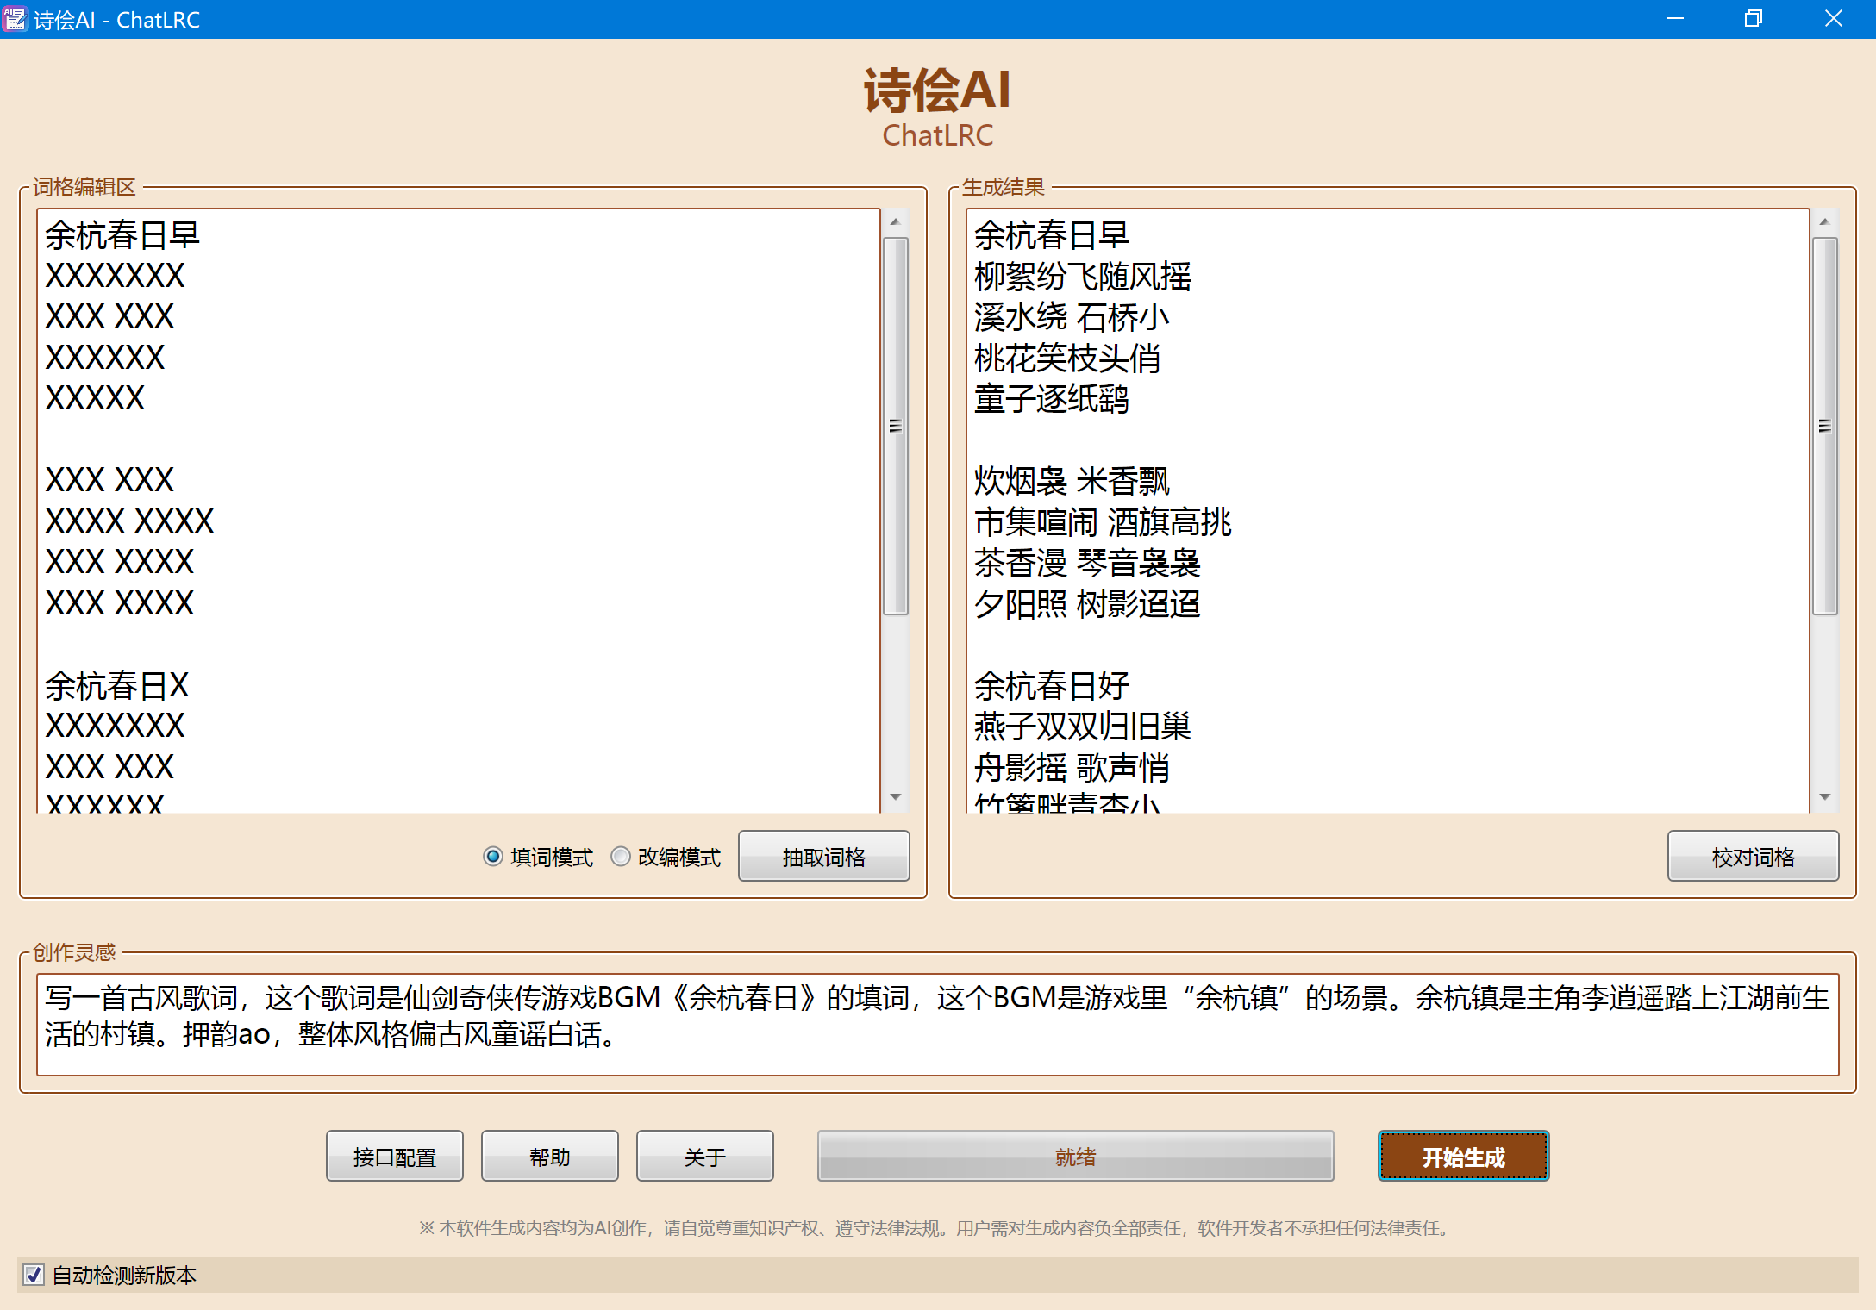Click the line XXXXX in the editor
This screenshot has width=1876, height=1310.
(95, 398)
